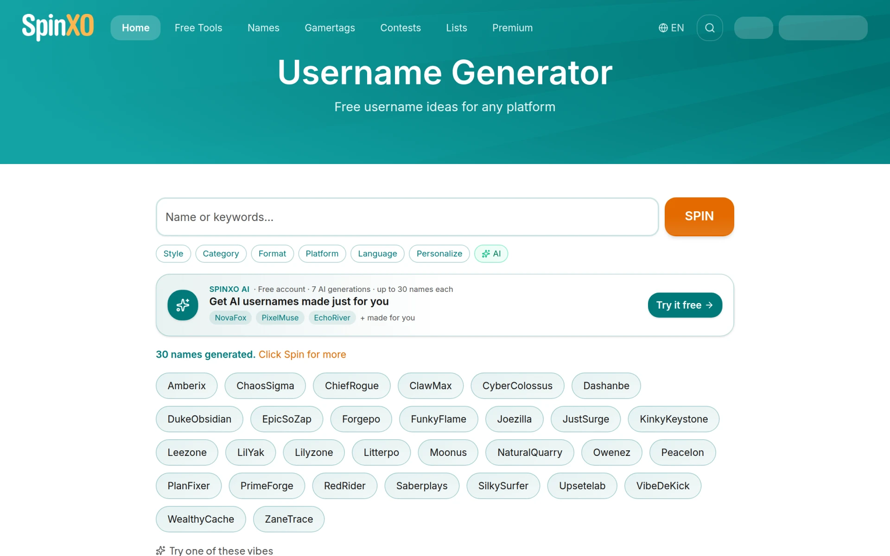Select the EchoRiver sample name

332,318
